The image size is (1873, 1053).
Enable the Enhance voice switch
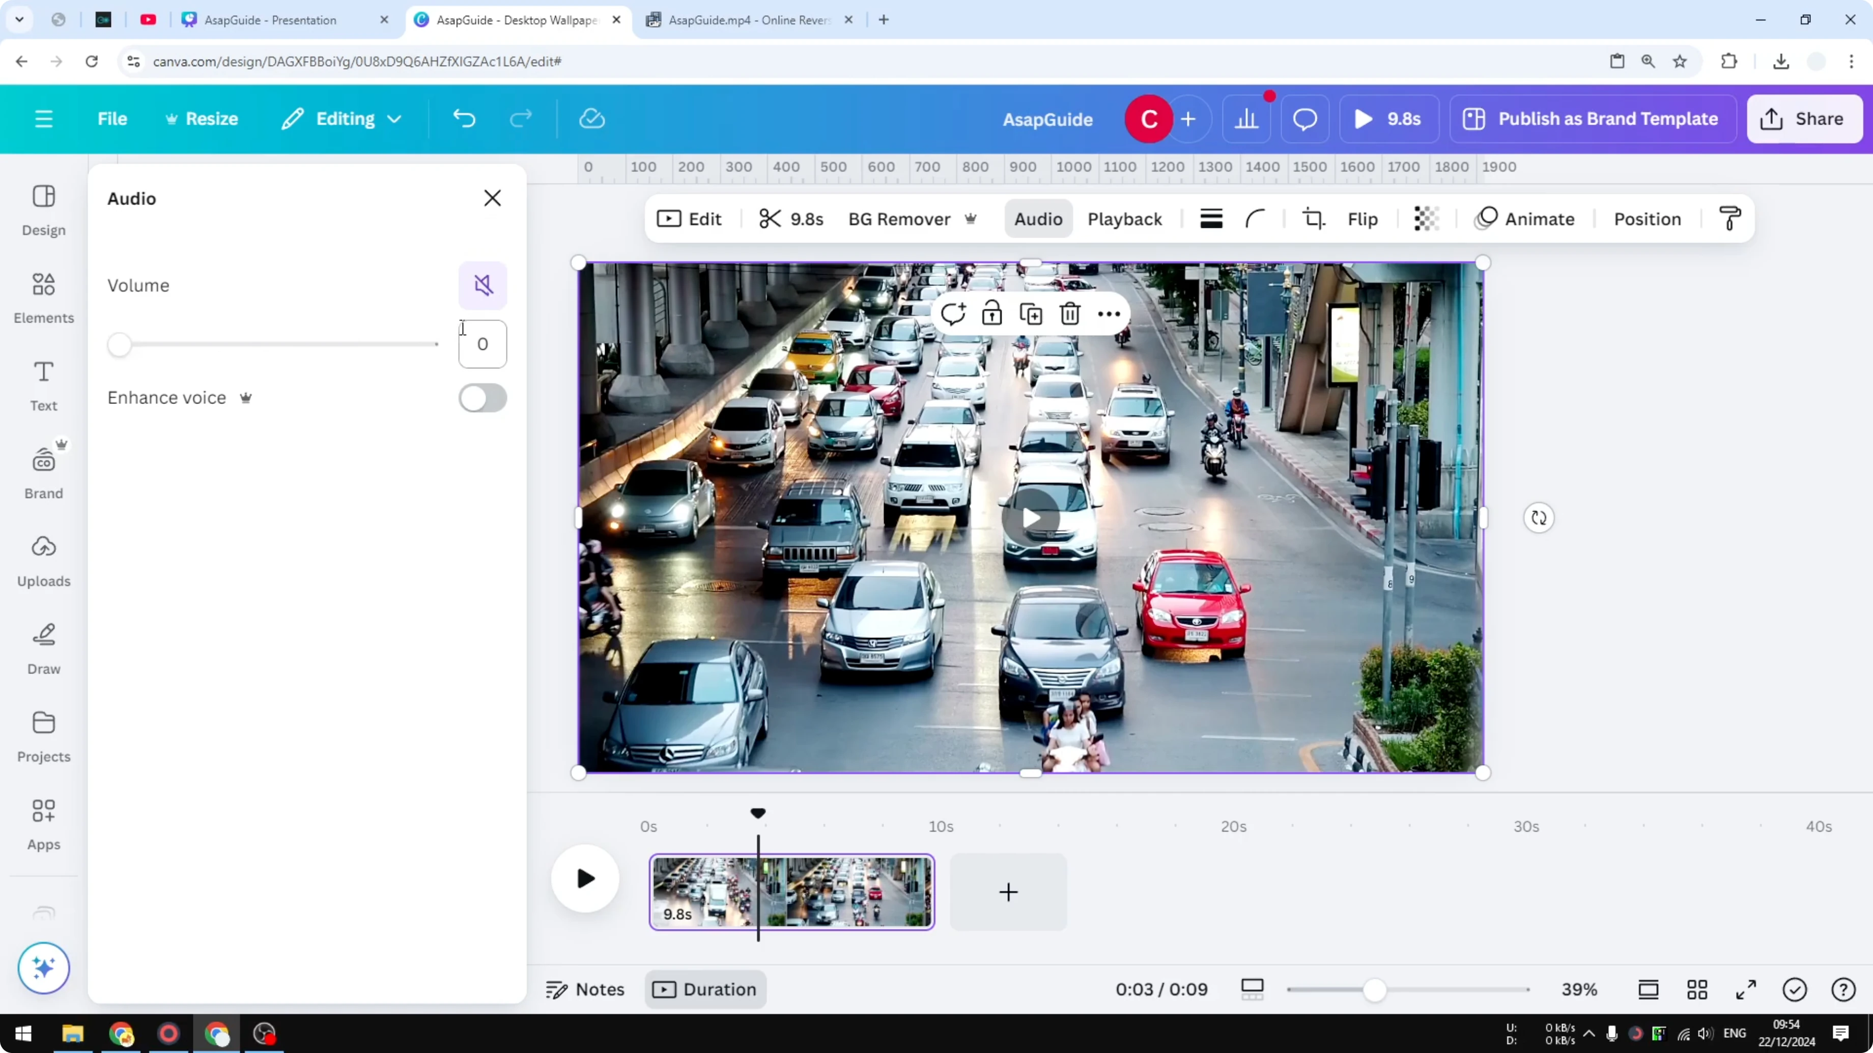482,397
